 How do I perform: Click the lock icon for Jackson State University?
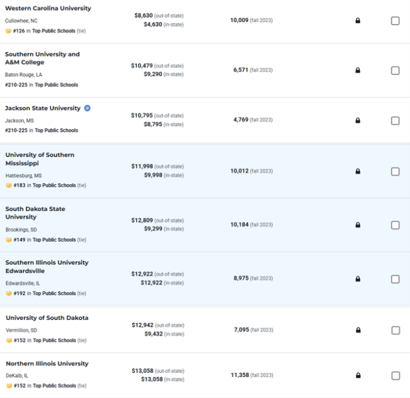click(x=358, y=120)
